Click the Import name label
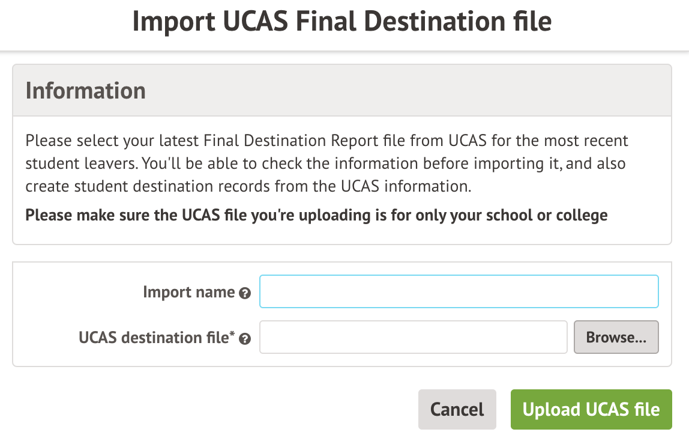 [x=188, y=293]
